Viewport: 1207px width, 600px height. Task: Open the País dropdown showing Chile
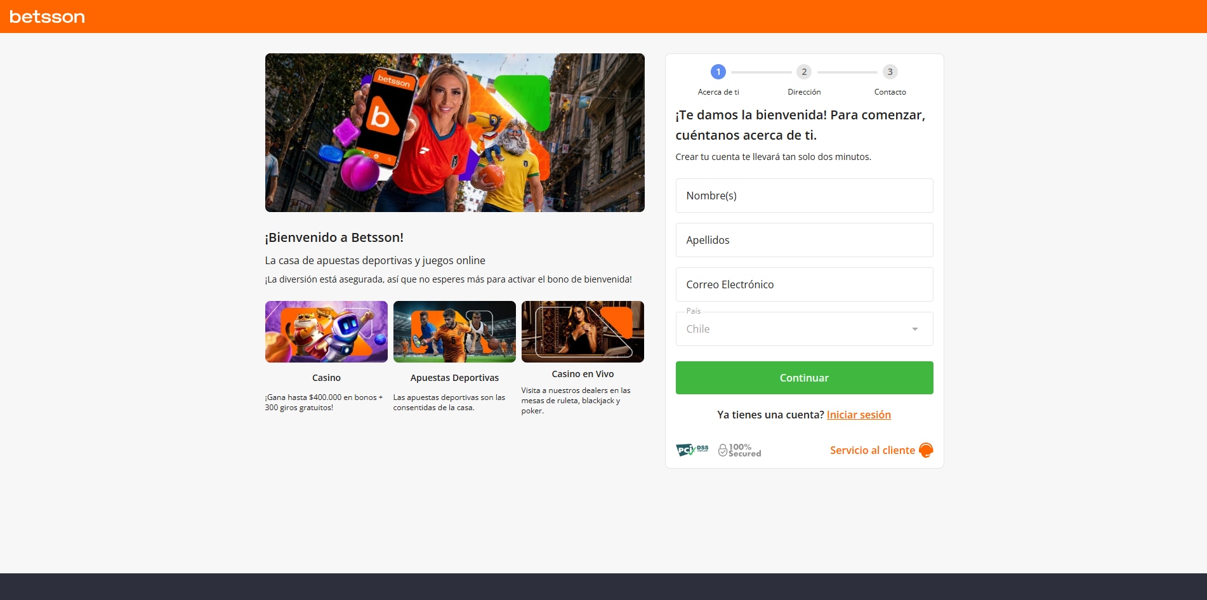coord(804,329)
